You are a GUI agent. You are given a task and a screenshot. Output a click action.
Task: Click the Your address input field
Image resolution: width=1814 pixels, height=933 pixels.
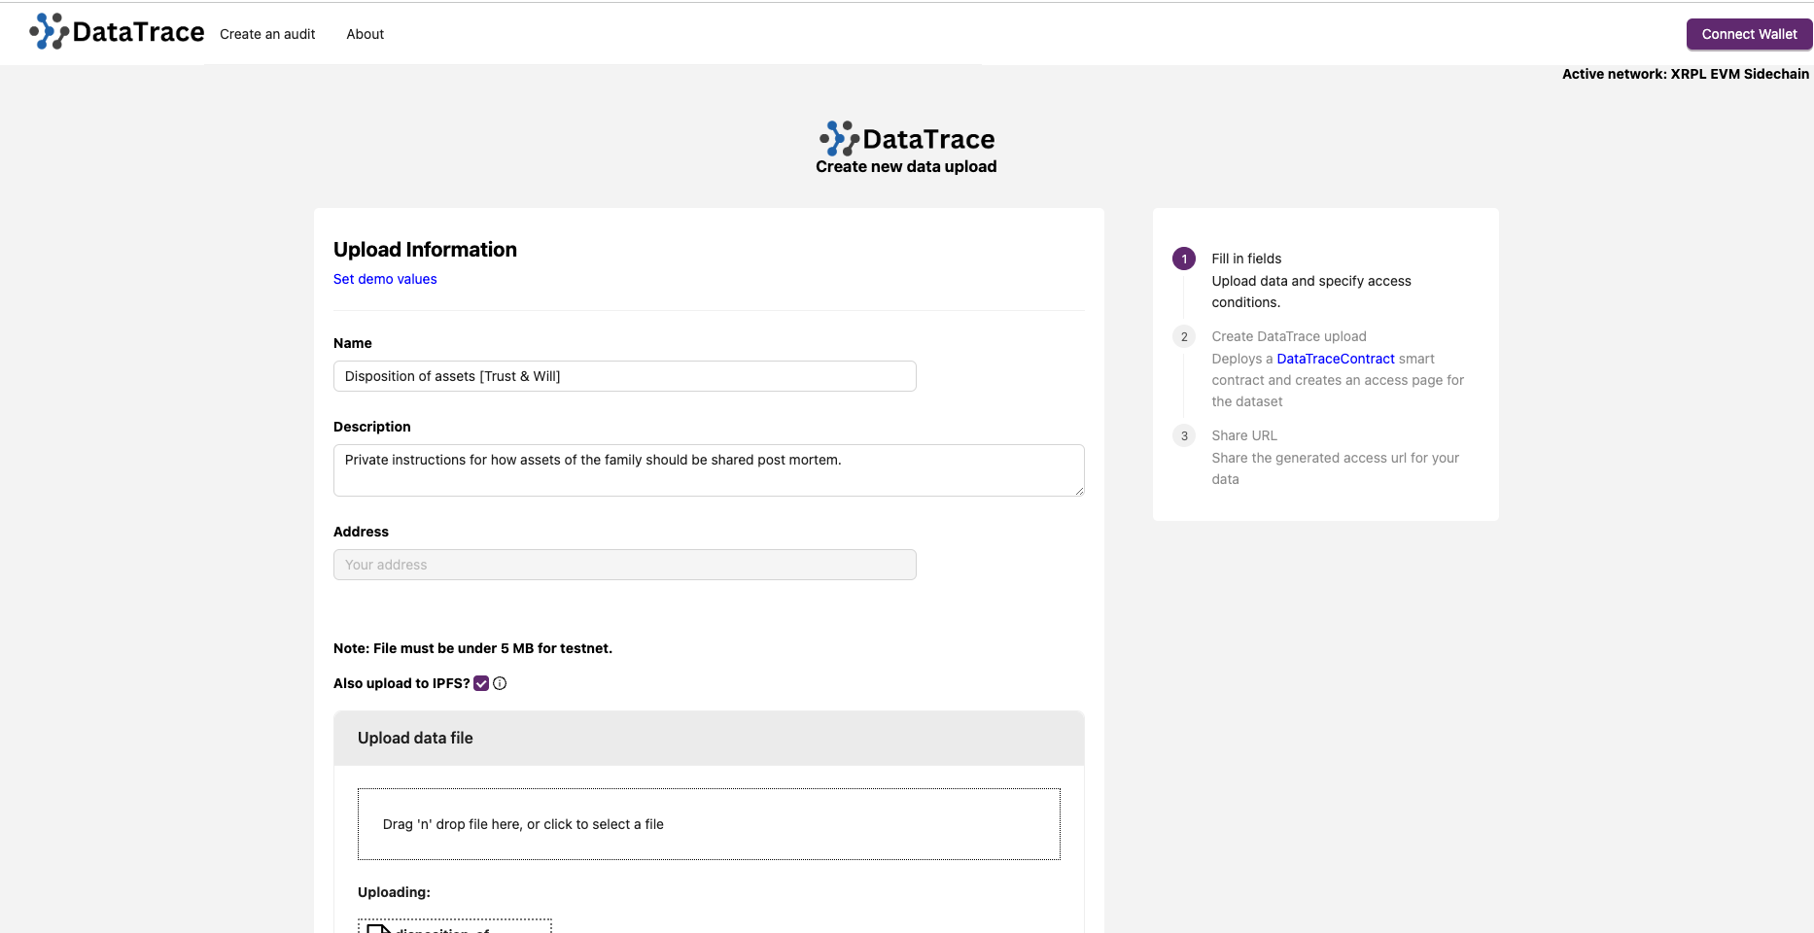pos(625,565)
